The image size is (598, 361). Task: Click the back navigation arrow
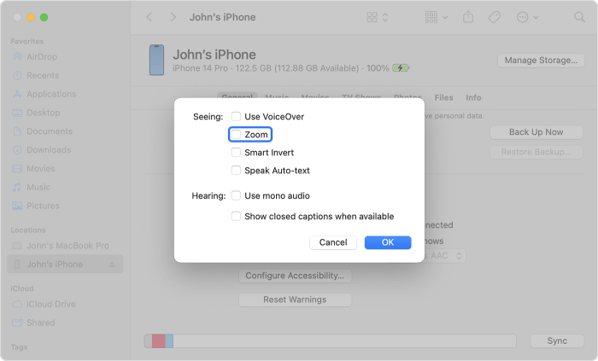pos(149,17)
